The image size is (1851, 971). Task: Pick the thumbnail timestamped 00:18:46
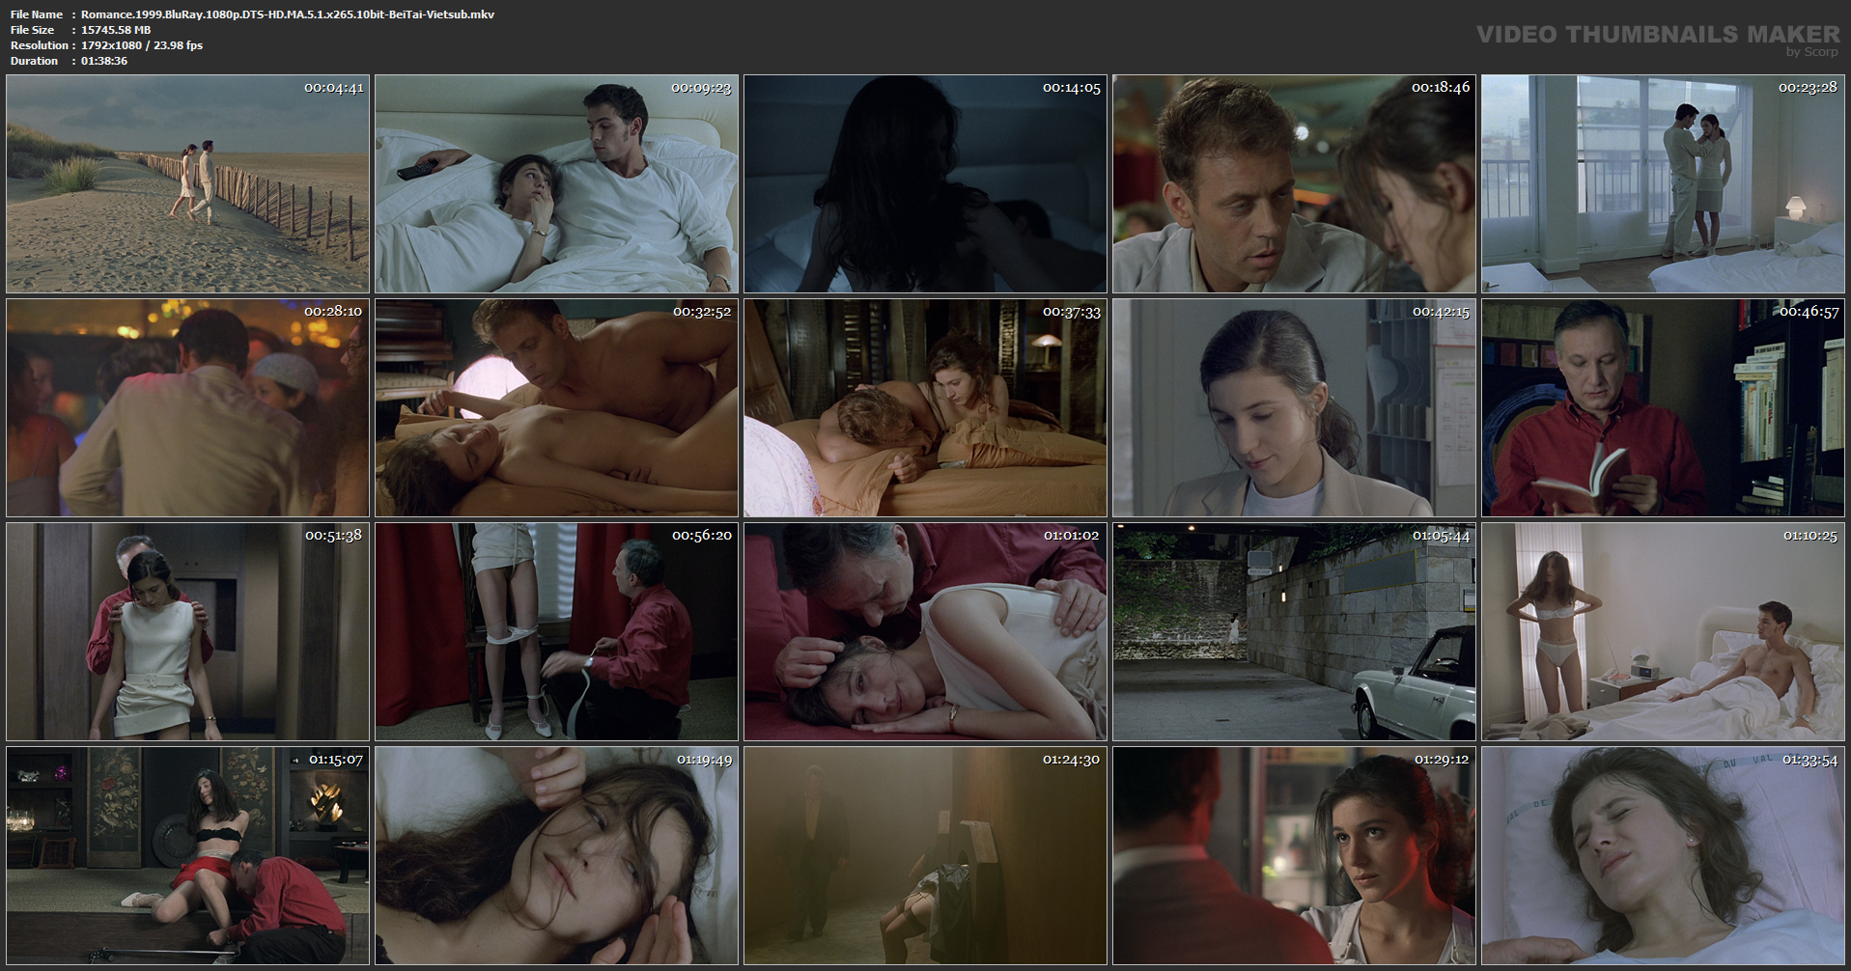coord(1294,183)
